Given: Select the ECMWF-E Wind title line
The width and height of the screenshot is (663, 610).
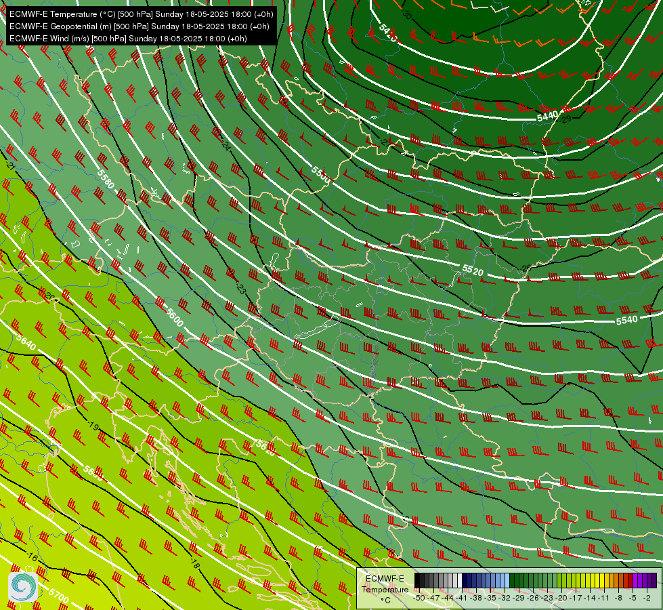Looking at the screenshot, I should [x=128, y=39].
